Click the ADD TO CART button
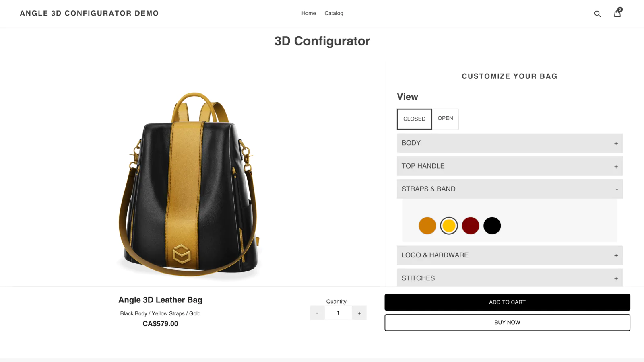Viewport: 644px width, 362px height. click(x=507, y=302)
